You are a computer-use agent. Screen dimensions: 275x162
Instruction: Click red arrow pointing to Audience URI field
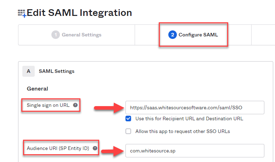point(113,151)
